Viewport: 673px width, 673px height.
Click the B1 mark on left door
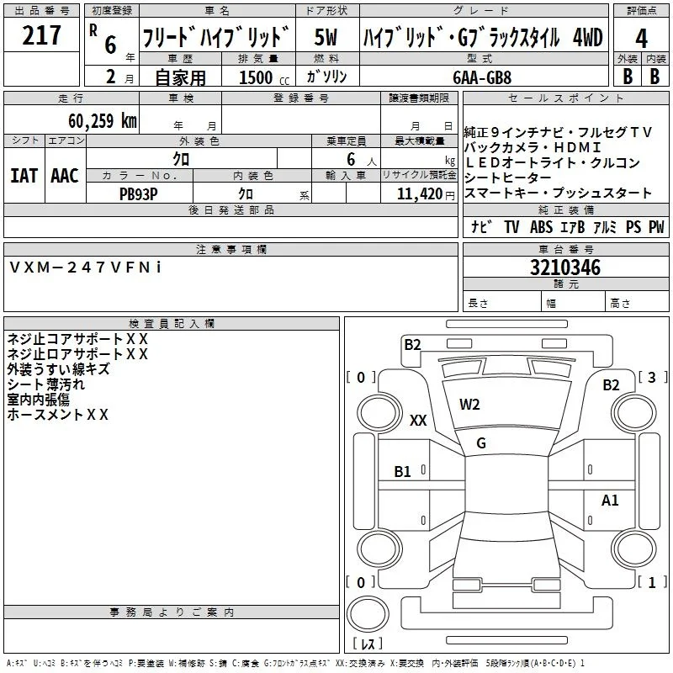pyautogui.click(x=402, y=472)
